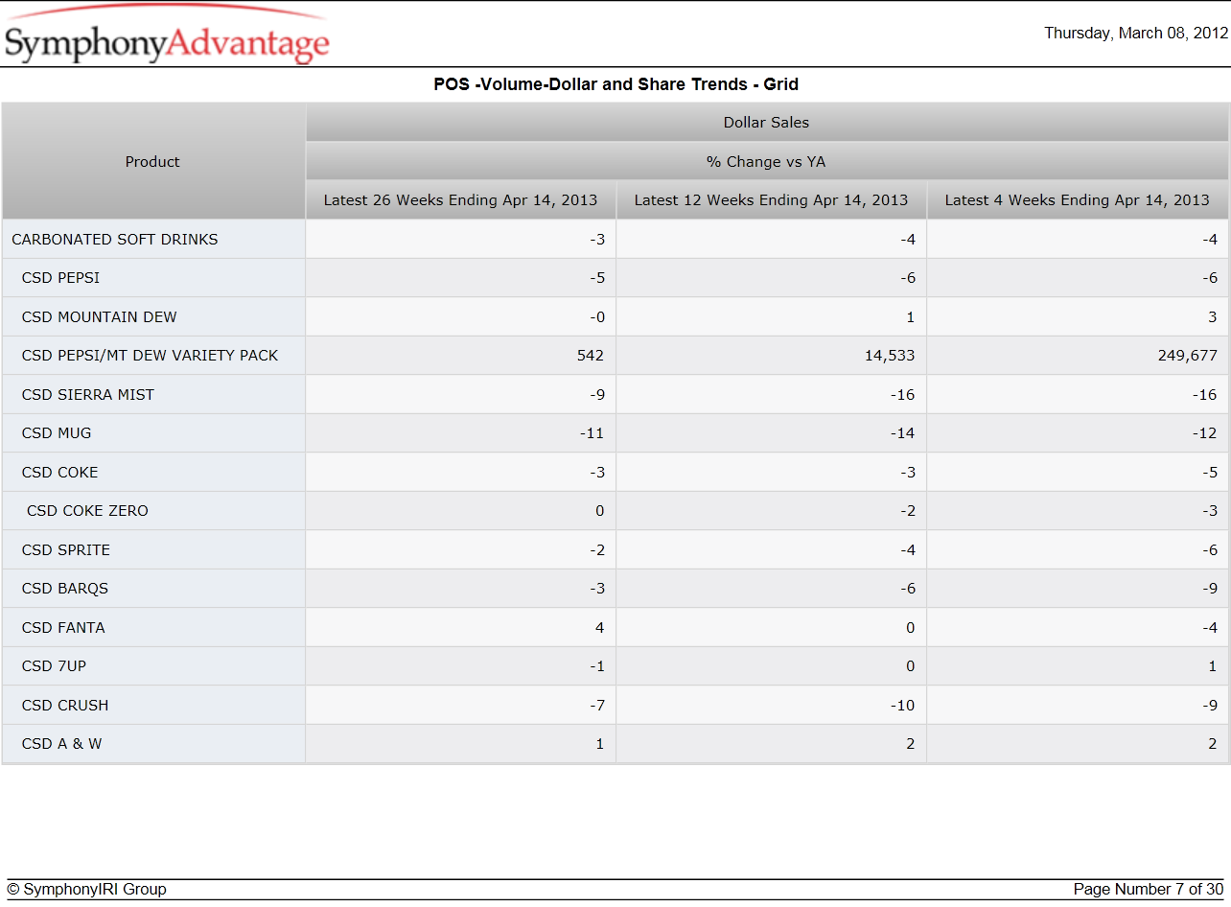Select the Latest 4 Weeks Ending column header
This screenshot has width=1231, height=907.
coord(1078,200)
